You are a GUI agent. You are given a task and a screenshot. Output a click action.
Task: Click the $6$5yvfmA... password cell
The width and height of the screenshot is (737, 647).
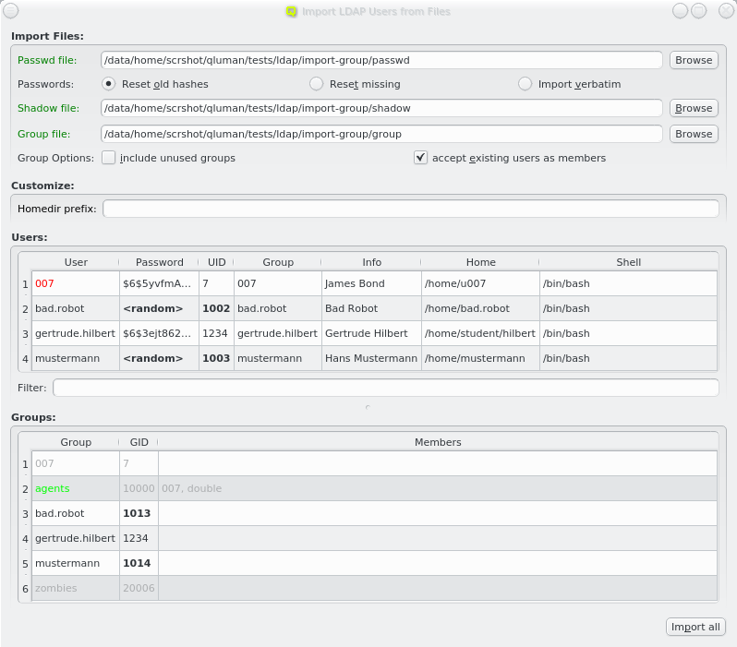[x=160, y=283]
